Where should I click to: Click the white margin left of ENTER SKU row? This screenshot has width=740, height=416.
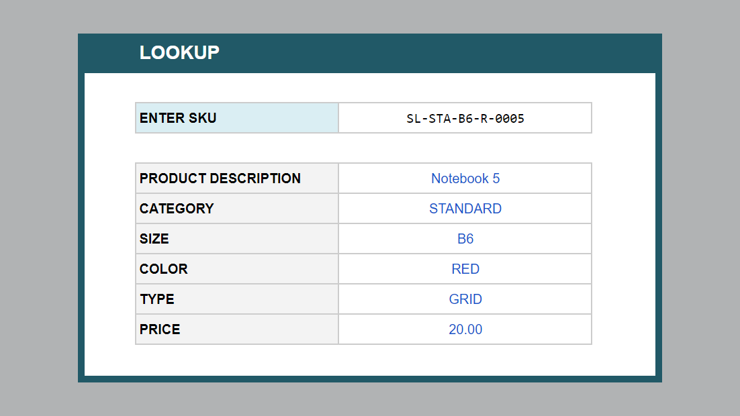point(109,118)
